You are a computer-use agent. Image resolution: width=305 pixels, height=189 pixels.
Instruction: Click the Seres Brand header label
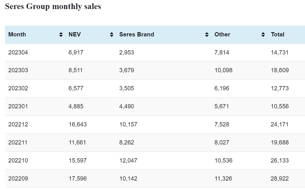137,34
